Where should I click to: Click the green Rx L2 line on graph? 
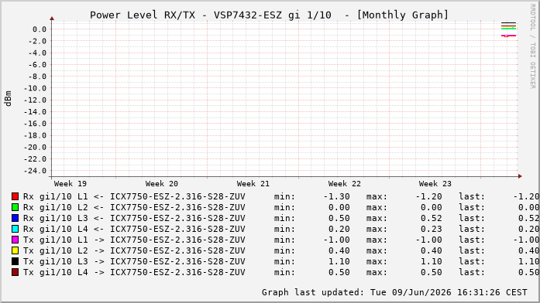[x=509, y=29]
